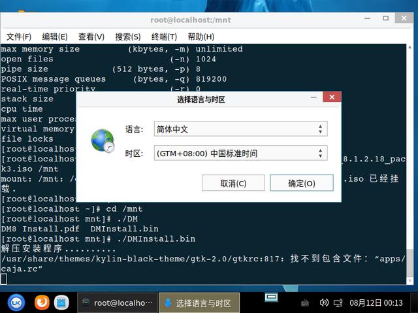Maximize the terminal window
The width and height of the screenshot is (418, 313).
pyautogui.click(x=385, y=18)
